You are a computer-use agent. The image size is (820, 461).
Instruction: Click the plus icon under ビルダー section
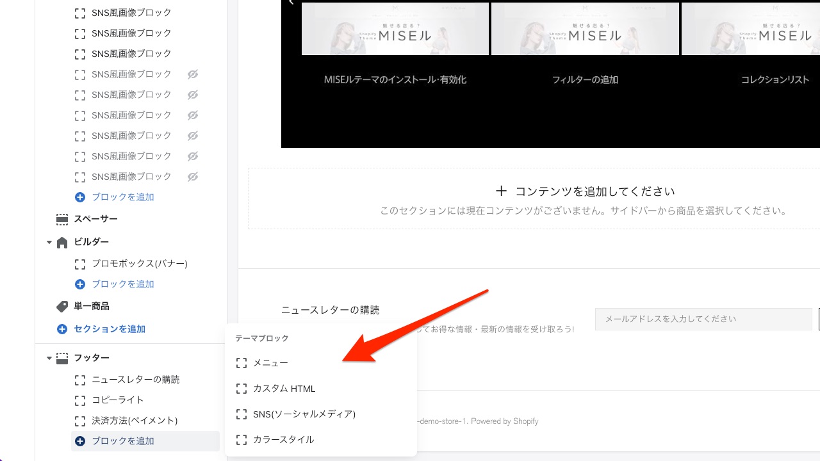[x=80, y=284]
